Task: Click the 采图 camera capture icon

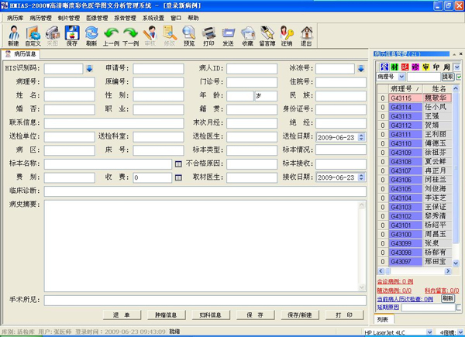Action: pyautogui.click(x=53, y=36)
